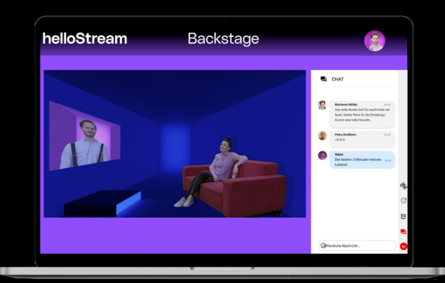Screen dimensions: 445x283
Task: Open Marianne Müller's avatar
Action: (x=322, y=105)
